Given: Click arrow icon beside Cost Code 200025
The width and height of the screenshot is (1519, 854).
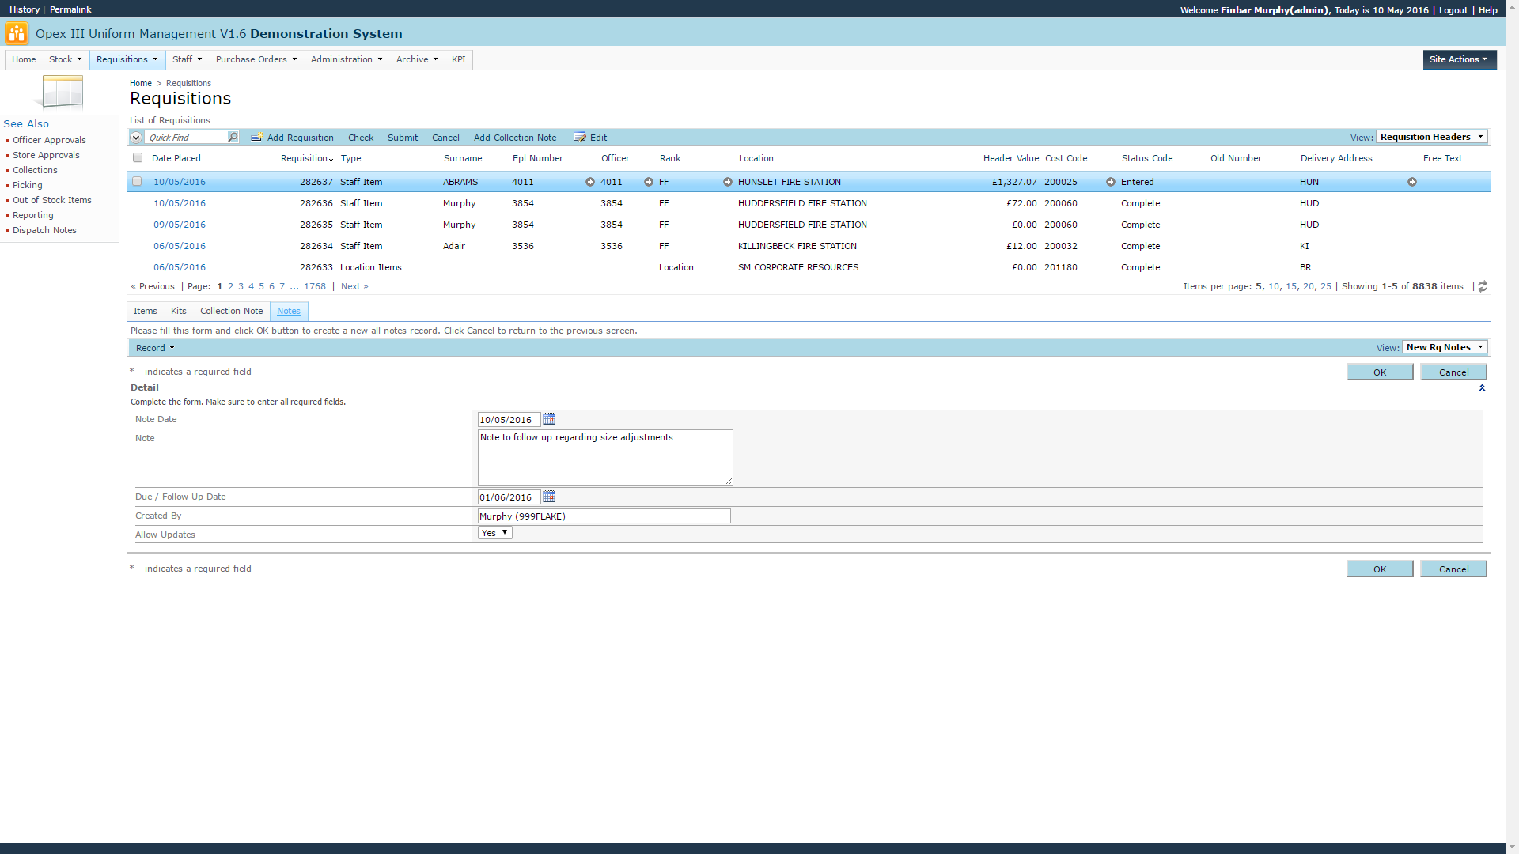Looking at the screenshot, I should (x=1110, y=182).
